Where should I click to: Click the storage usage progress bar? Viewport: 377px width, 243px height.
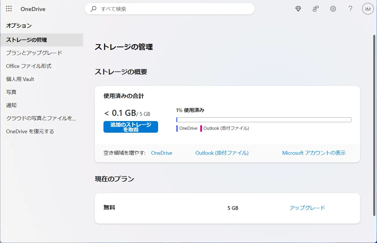[x=264, y=120]
